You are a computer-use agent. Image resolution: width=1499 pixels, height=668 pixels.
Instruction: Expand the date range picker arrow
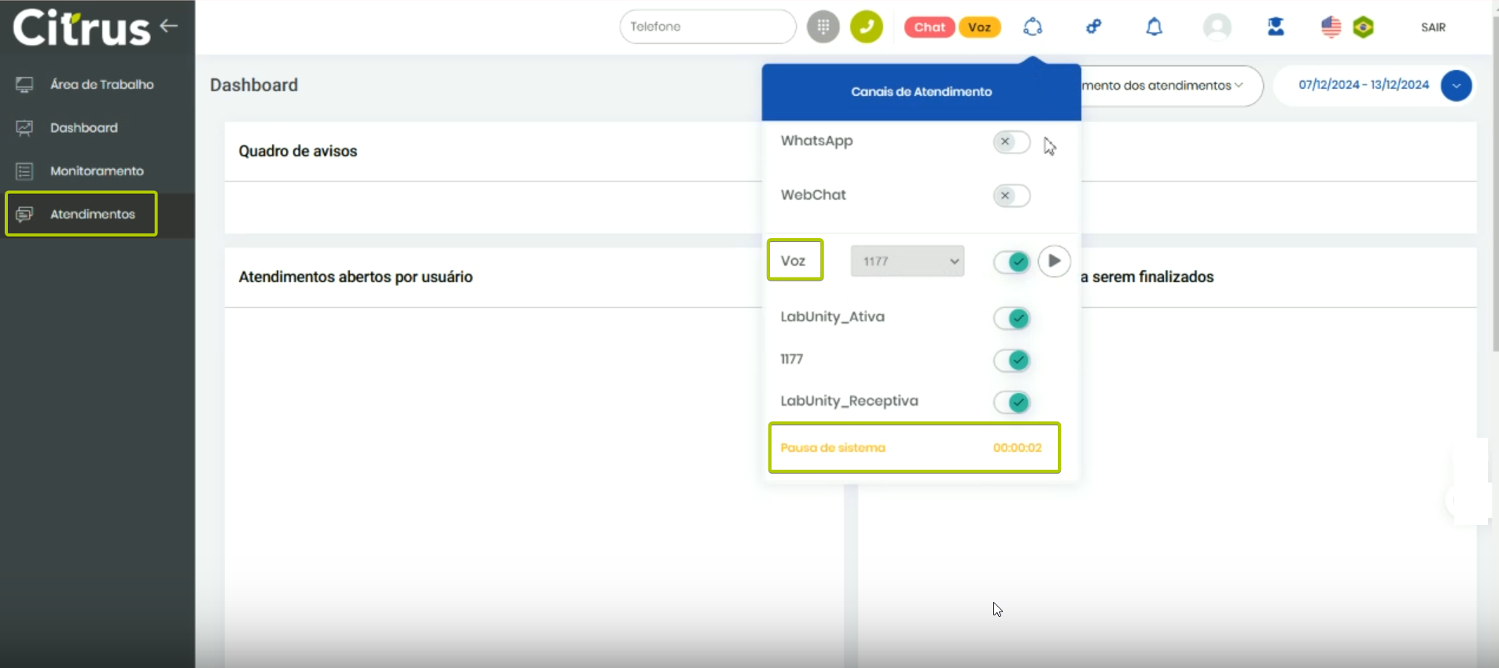[x=1456, y=86]
